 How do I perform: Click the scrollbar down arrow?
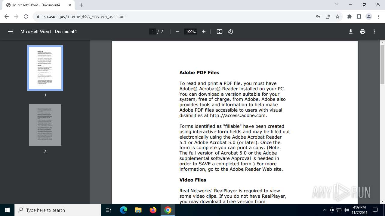tap(382, 201)
